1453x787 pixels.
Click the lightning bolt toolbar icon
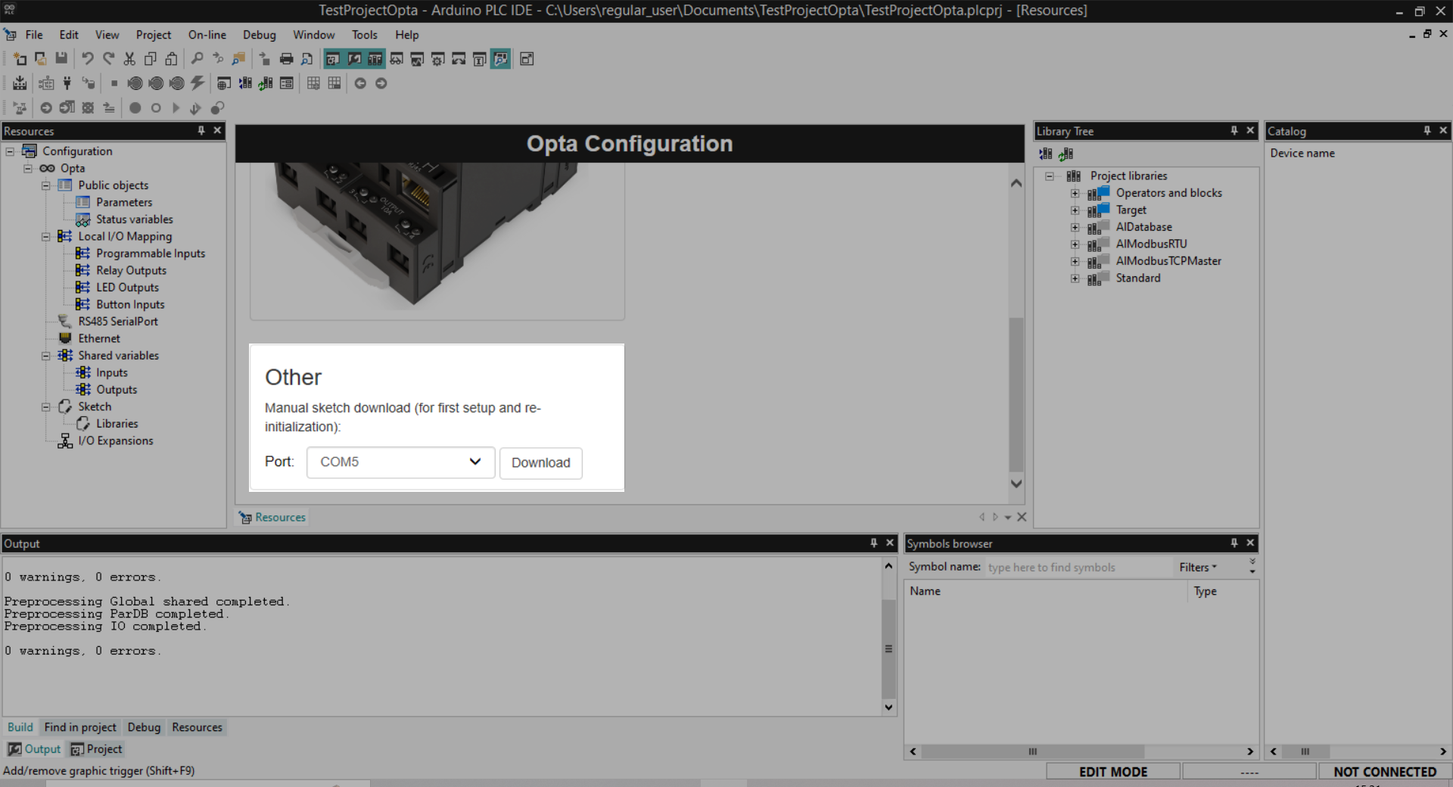[x=198, y=83]
